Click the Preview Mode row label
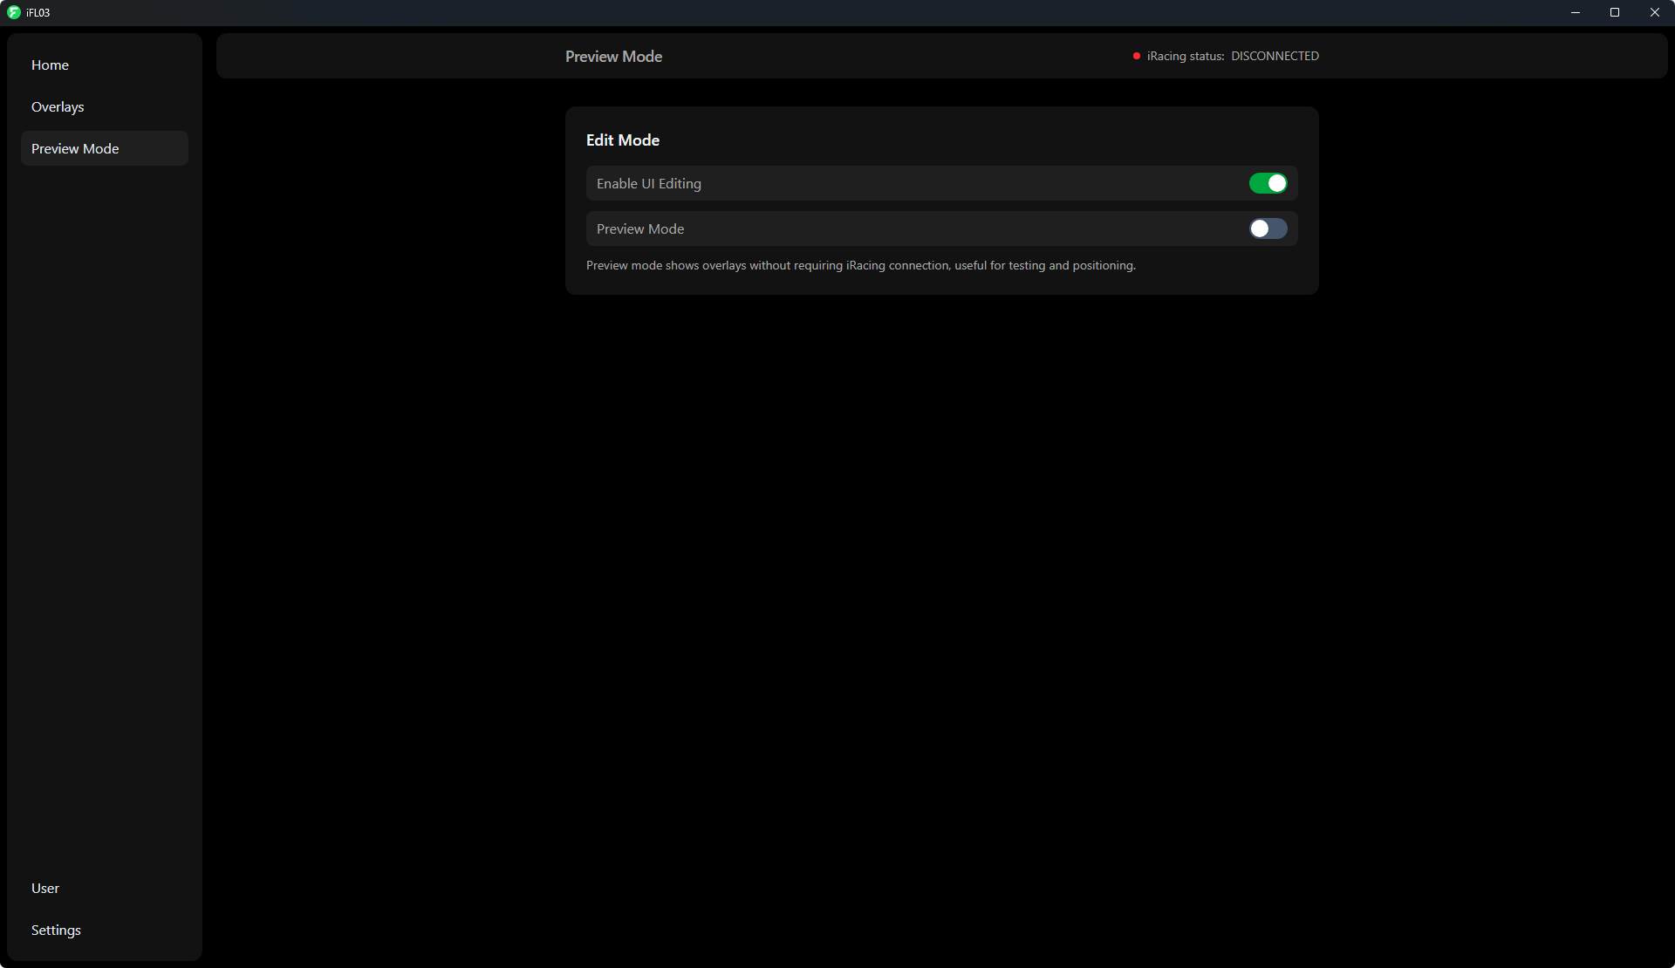The width and height of the screenshot is (1675, 968). click(640, 228)
